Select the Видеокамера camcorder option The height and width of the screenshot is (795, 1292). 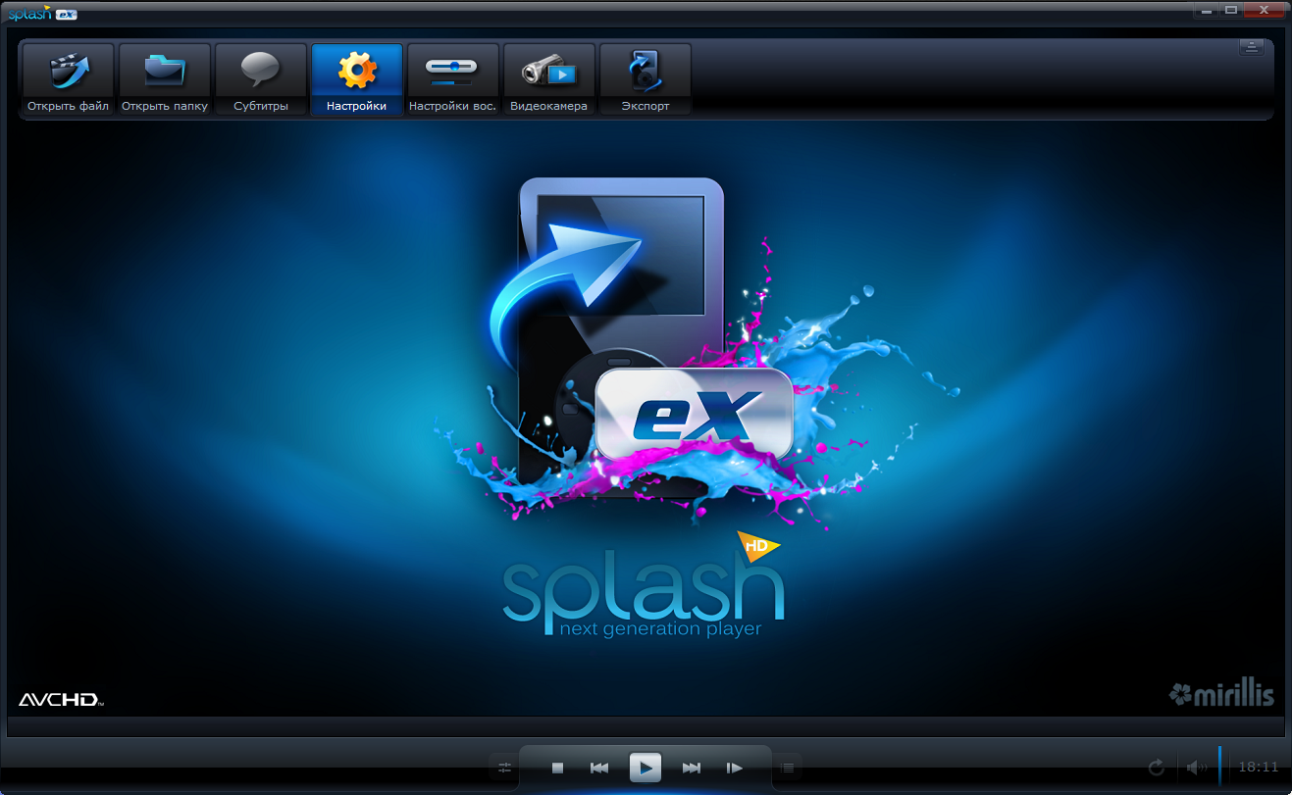point(549,79)
